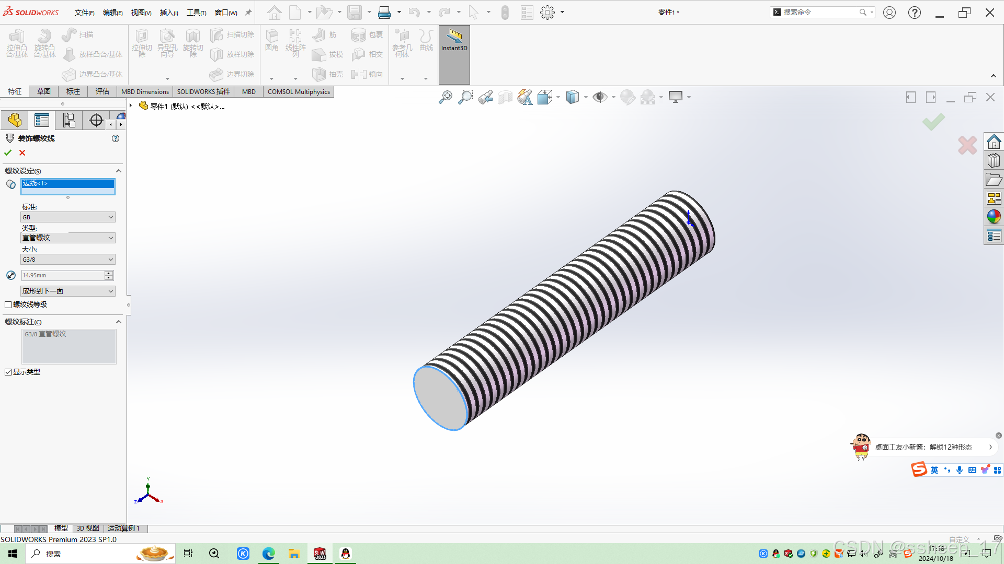
Task: Open the ConfigurationManager tab icon
Action: tap(69, 121)
